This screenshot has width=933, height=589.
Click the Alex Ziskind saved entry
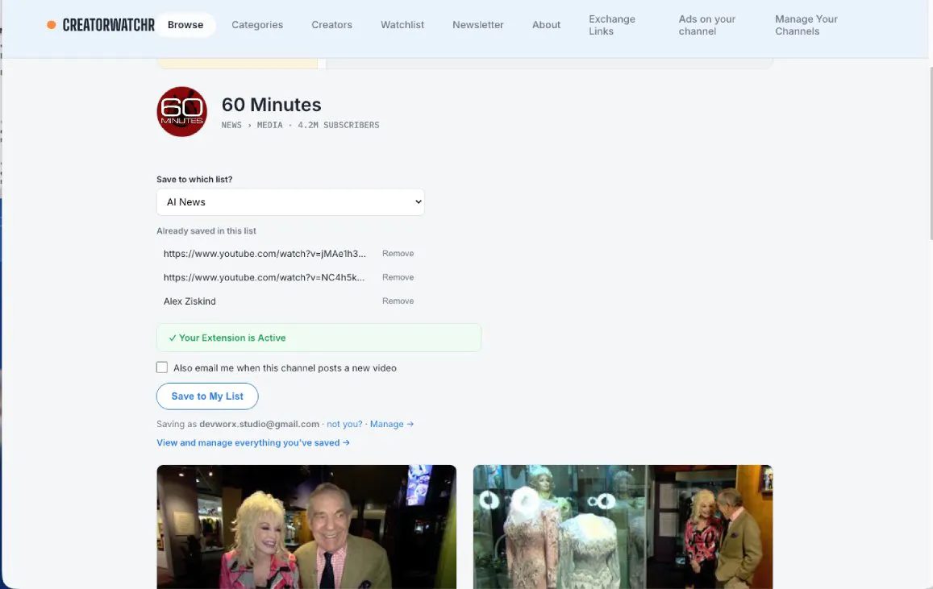(190, 301)
